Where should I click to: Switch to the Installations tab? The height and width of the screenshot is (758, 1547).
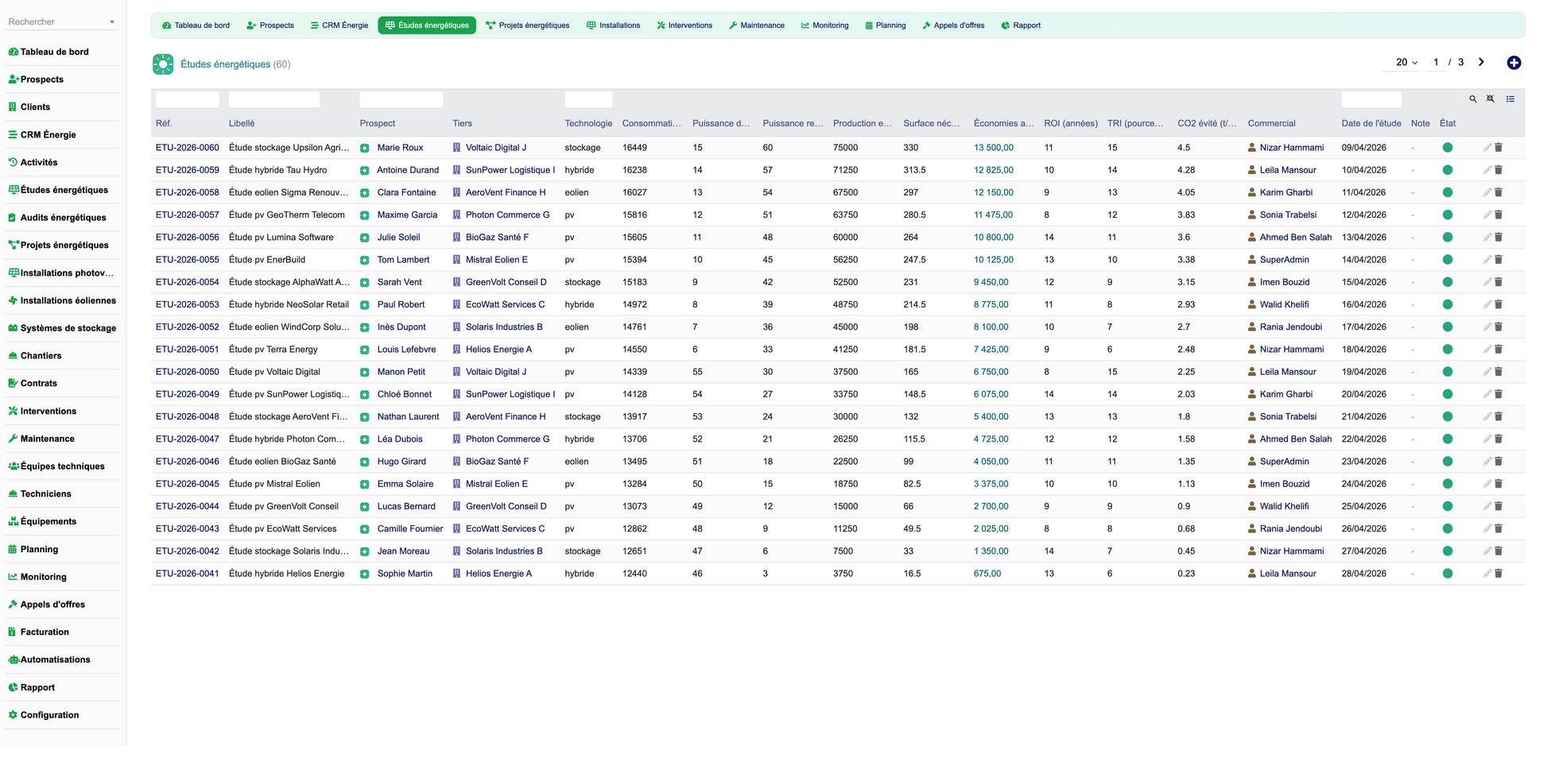614,25
